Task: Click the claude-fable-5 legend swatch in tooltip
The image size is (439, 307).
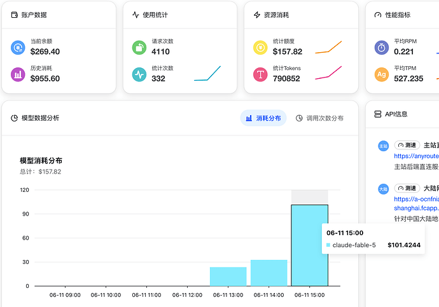Action: point(328,245)
